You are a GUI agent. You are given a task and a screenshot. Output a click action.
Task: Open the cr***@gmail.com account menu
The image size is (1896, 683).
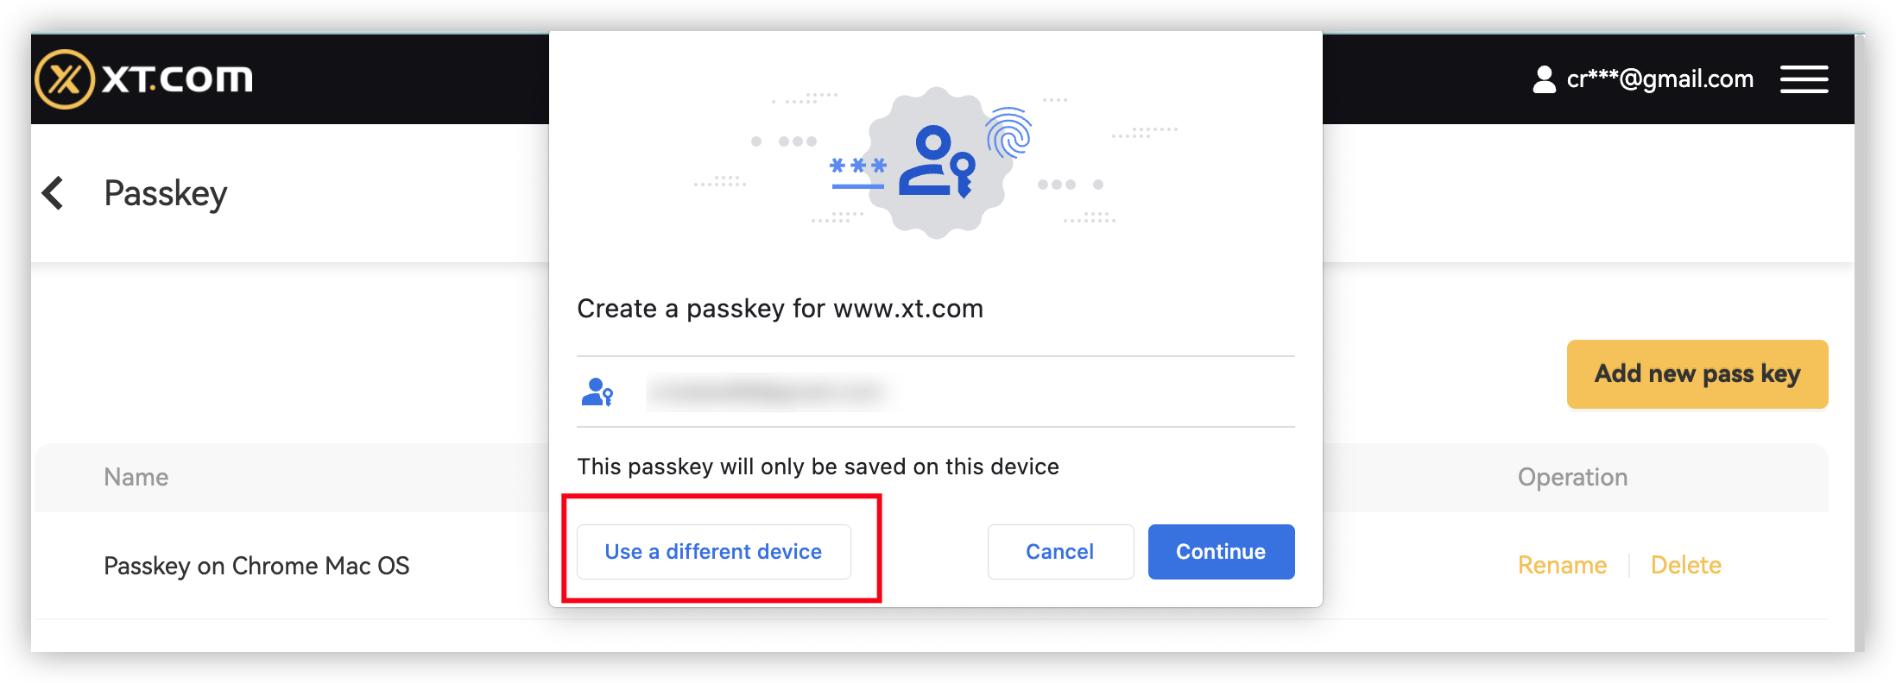coord(1659,79)
